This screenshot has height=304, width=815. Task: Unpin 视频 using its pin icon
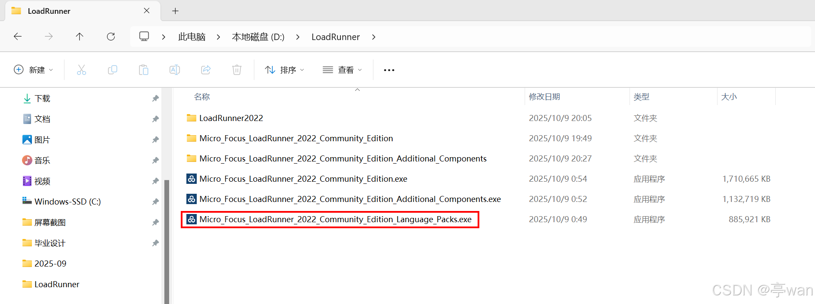[155, 181]
